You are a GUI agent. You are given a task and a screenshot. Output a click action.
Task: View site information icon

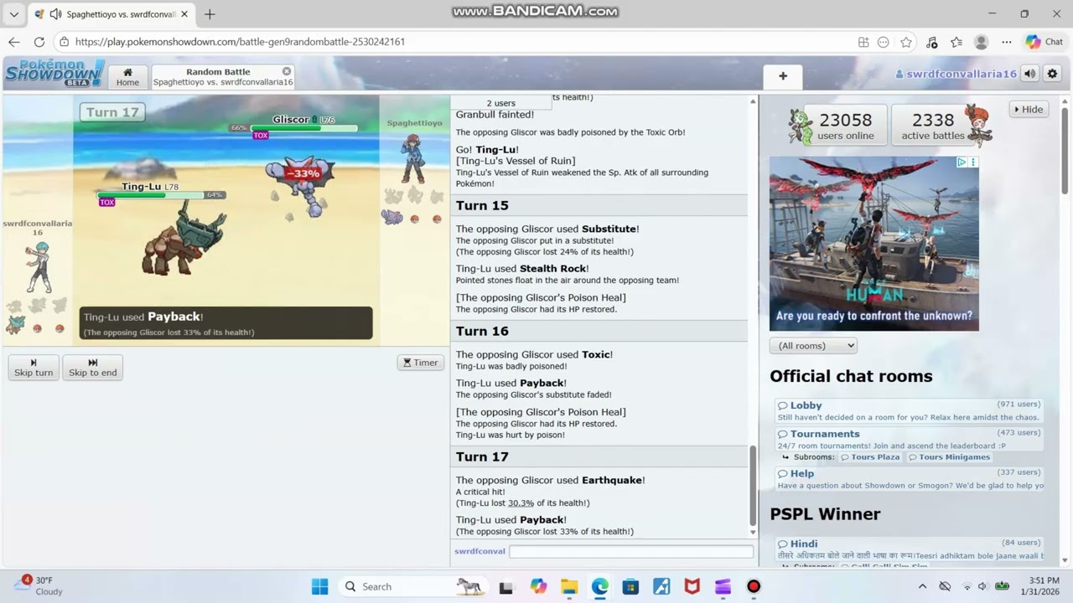[64, 42]
